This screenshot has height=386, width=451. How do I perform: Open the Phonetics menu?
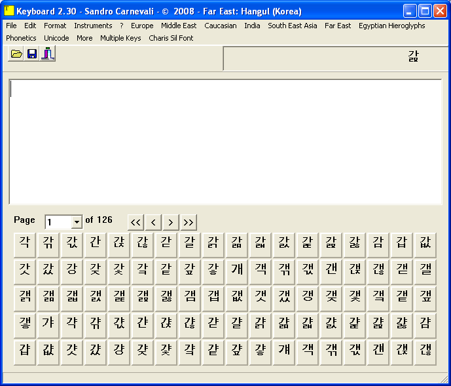21,38
